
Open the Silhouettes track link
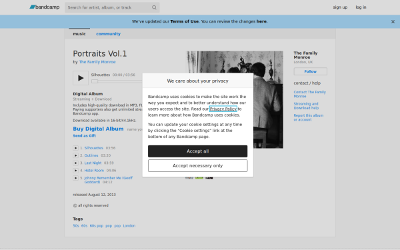[94, 148]
